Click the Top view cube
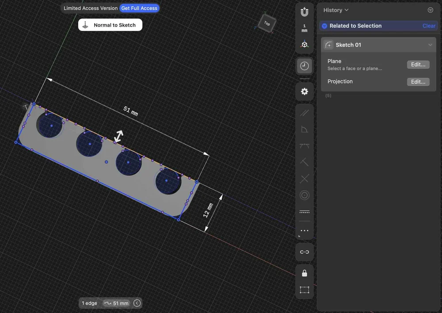442x313 pixels. (x=267, y=23)
